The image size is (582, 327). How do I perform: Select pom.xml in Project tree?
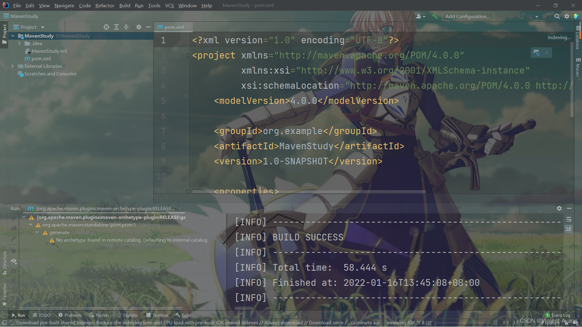coord(38,58)
